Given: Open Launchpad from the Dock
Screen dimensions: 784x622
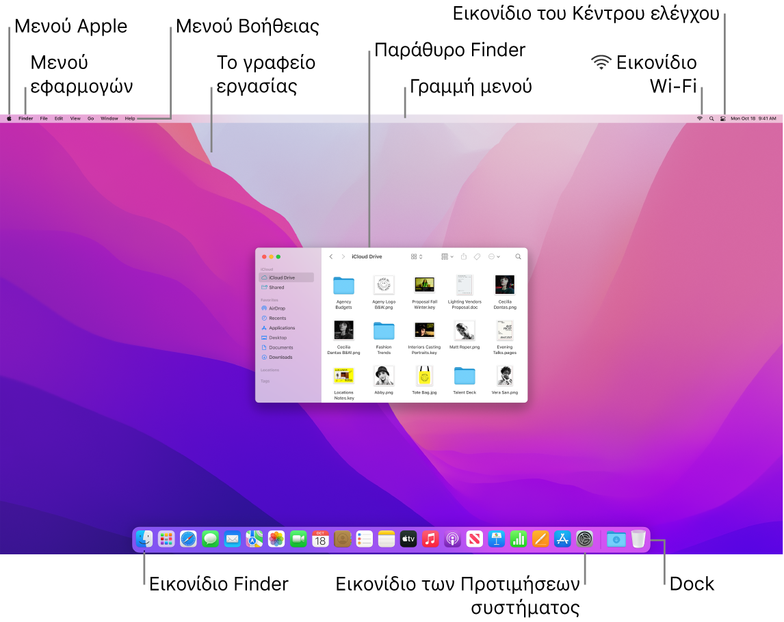Looking at the screenshot, I should (x=166, y=539).
